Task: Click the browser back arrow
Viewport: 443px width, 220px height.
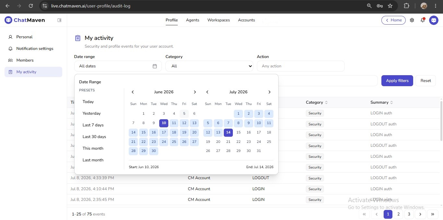Action: point(7,6)
